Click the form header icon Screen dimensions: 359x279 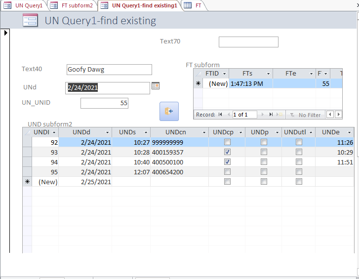(30, 21)
